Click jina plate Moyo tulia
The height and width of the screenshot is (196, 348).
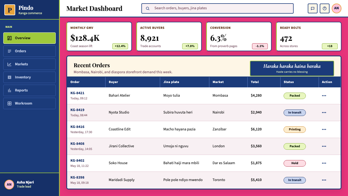(x=172, y=96)
